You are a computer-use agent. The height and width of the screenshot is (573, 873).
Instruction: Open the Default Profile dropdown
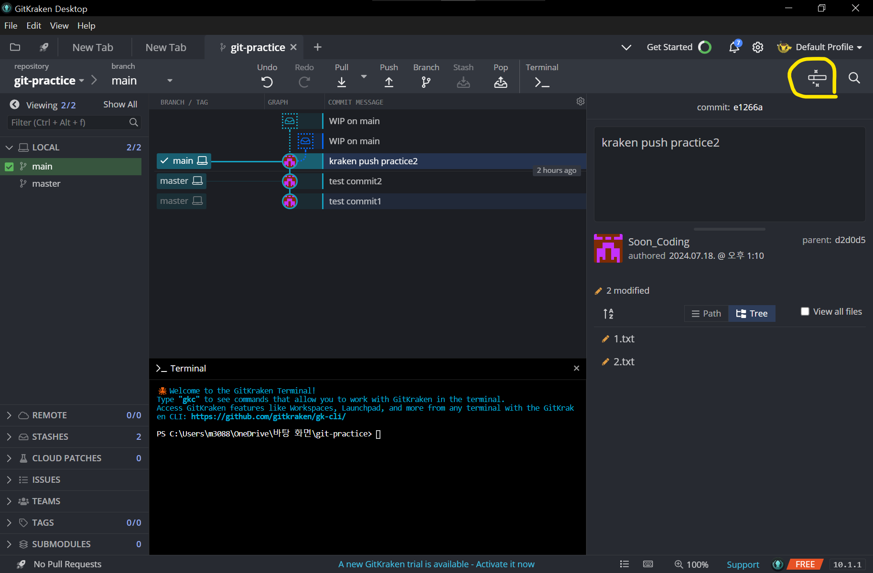point(820,47)
